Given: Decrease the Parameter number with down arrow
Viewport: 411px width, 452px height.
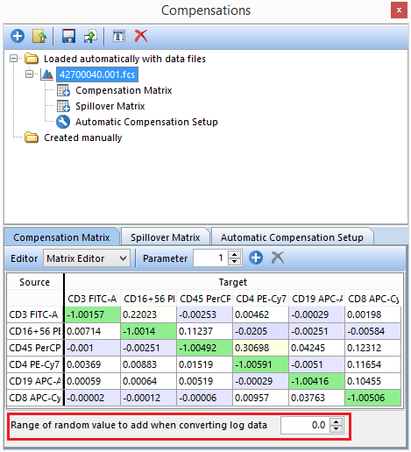Looking at the screenshot, I should 235,262.
